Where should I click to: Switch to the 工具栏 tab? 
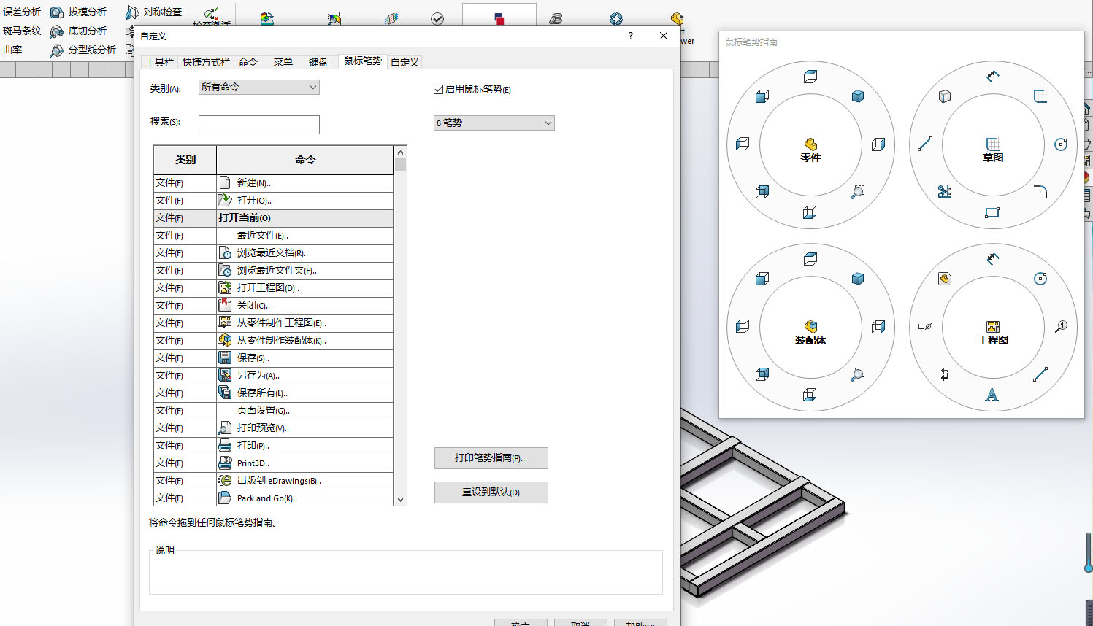click(x=159, y=62)
